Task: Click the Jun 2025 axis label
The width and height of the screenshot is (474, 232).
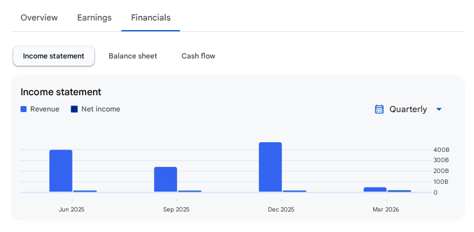Action: (x=71, y=209)
